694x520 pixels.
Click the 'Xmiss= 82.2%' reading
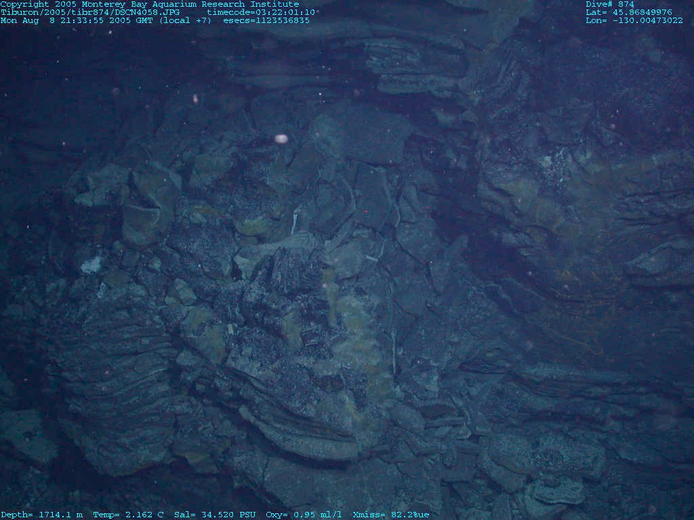(386, 515)
